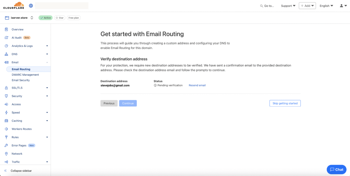
Task: Click the Speed lightning bolt icon
Action: coord(6,113)
